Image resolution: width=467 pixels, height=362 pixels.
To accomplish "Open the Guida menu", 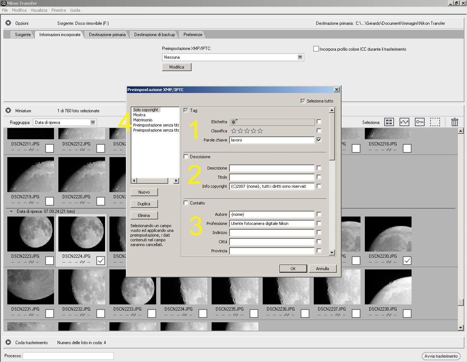I will pos(75,10).
